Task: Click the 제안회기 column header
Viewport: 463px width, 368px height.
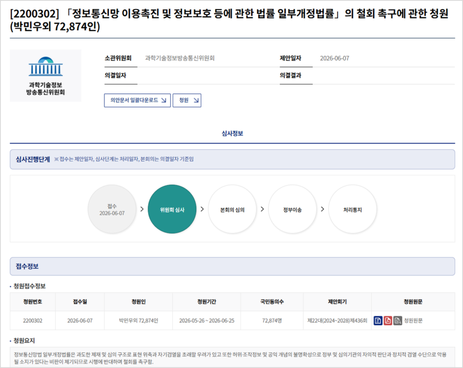Action: [337, 302]
